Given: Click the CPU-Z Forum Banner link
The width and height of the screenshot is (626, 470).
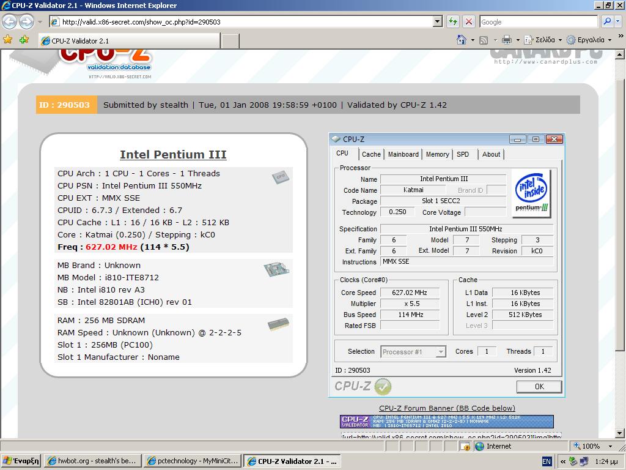Looking at the screenshot, I should tap(447, 408).
